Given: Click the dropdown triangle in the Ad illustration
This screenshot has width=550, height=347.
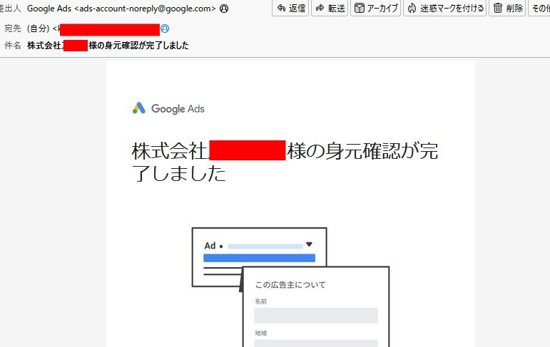Looking at the screenshot, I should click(309, 244).
